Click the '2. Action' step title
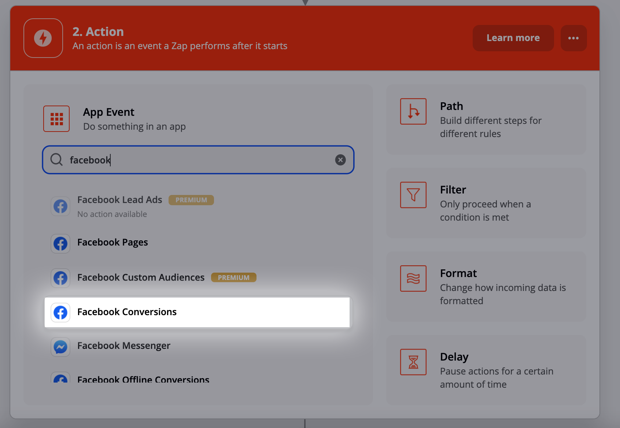Image resolution: width=620 pixels, height=428 pixels. (98, 32)
